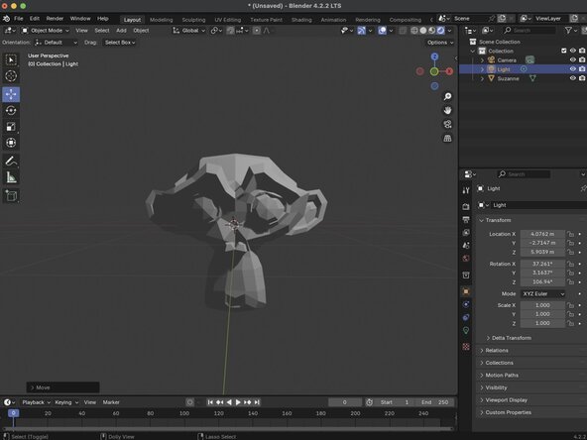The width and height of the screenshot is (587, 440).
Task: Toggle snapping magnet in header
Action: pyautogui.click(x=231, y=31)
